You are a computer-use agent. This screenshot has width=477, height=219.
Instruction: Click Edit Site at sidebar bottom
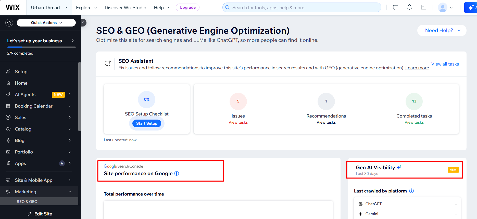tap(40, 214)
